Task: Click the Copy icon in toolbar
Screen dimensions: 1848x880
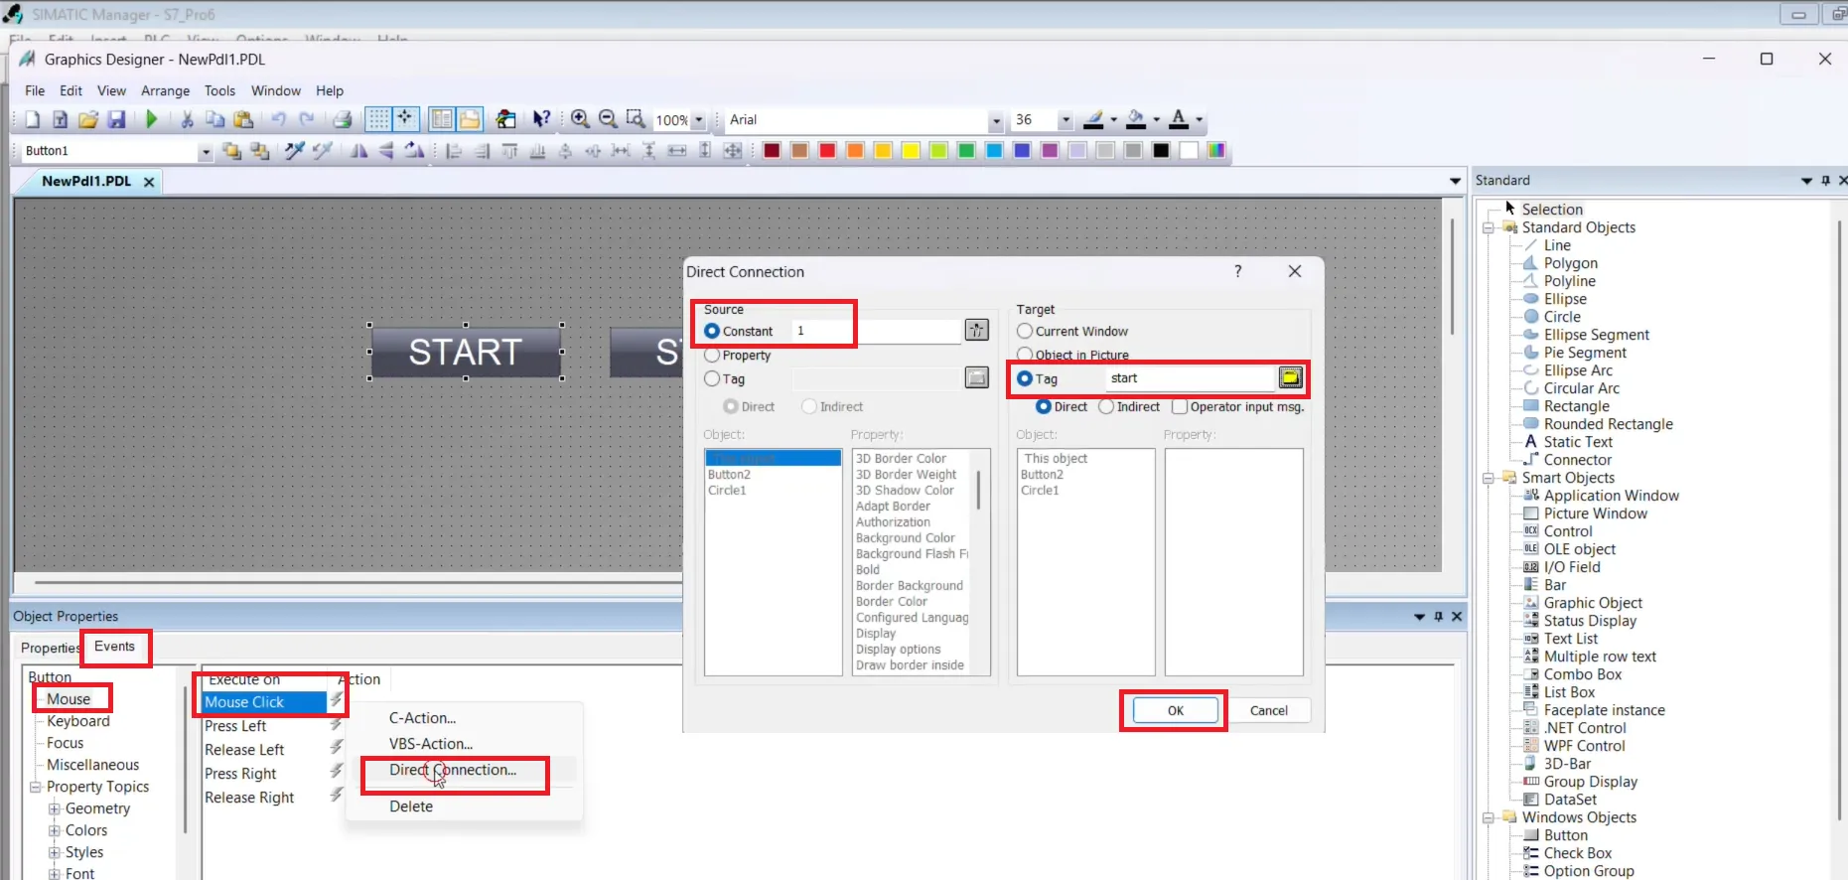Action: (x=214, y=119)
